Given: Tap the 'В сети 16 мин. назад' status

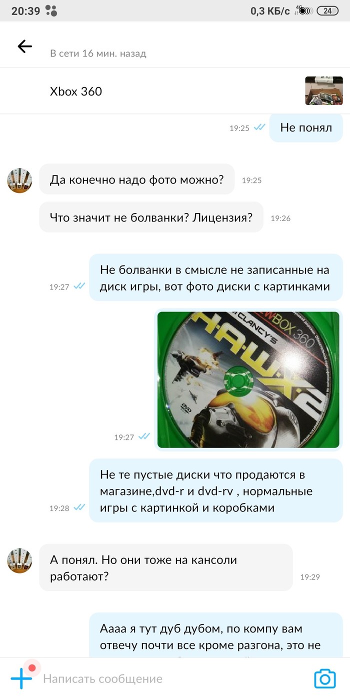Looking at the screenshot, I should coord(98,53).
